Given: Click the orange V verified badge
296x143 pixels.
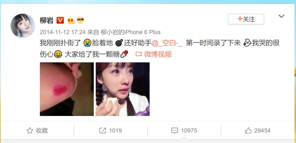Looking at the screenshot, I should (x=60, y=20).
